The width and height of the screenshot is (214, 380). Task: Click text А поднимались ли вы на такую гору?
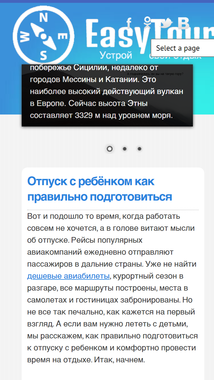[x=155, y=74]
